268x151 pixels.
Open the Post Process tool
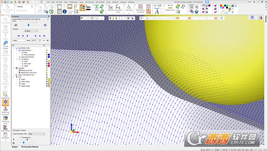5,128
